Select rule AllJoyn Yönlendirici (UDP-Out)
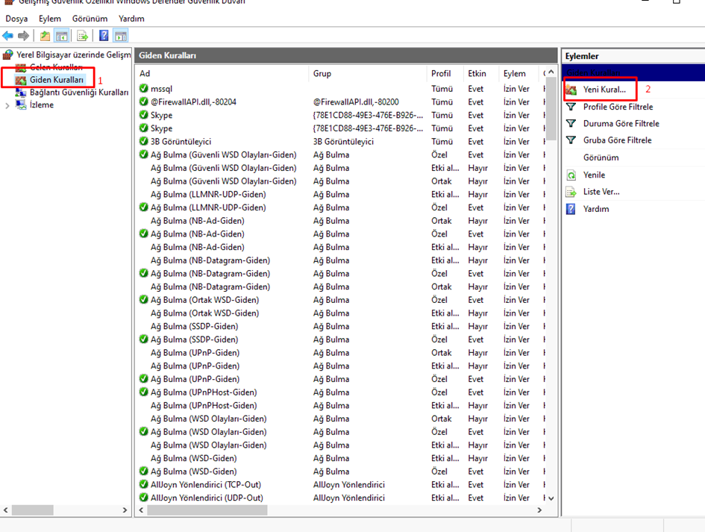The width and height of the screenshot is (705, 532). click(207, 498)
